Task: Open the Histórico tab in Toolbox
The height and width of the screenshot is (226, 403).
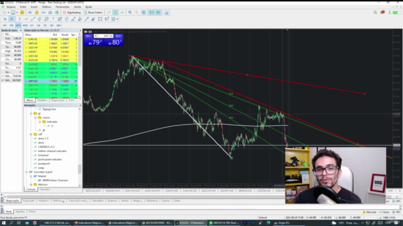Action: point(43,201)
